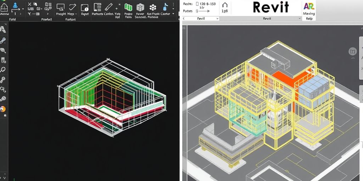363x181 pixels.
Task: Open the left 'Revit' combo box chevron
Action: click(217, 19)
